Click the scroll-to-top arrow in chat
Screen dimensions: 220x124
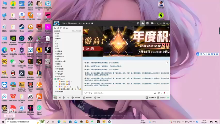(x=167, y=63)
